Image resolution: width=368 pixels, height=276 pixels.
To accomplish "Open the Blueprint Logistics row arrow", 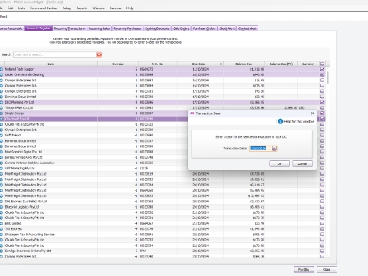I will pos(2,207).
